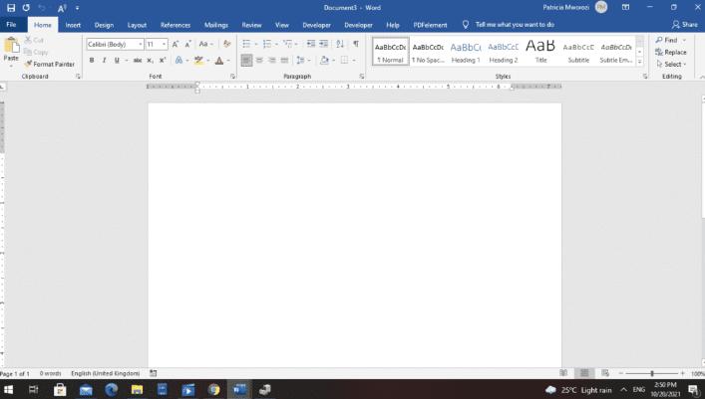
Task: Toggle left alignment button
Action: click(x=246, y=60)
